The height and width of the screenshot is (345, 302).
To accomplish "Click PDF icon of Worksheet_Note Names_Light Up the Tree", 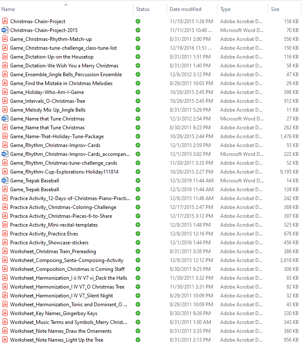I will tap(5, 340).
